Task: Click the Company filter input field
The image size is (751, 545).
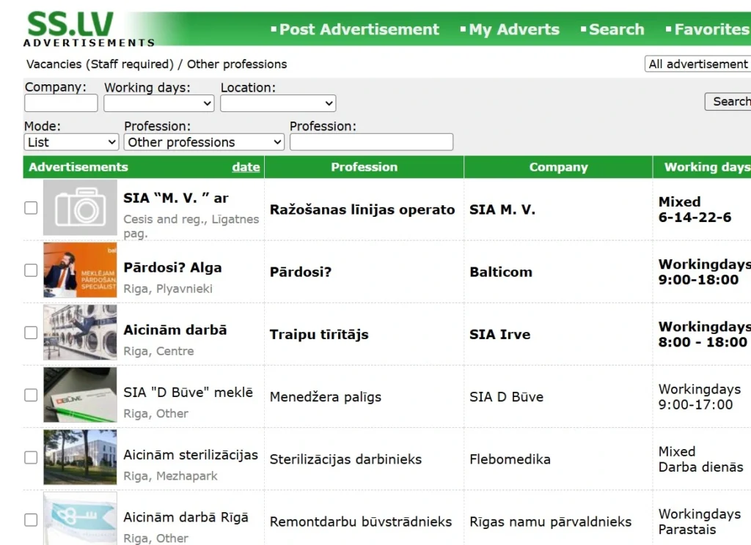Action: click(x=61, y=103)
